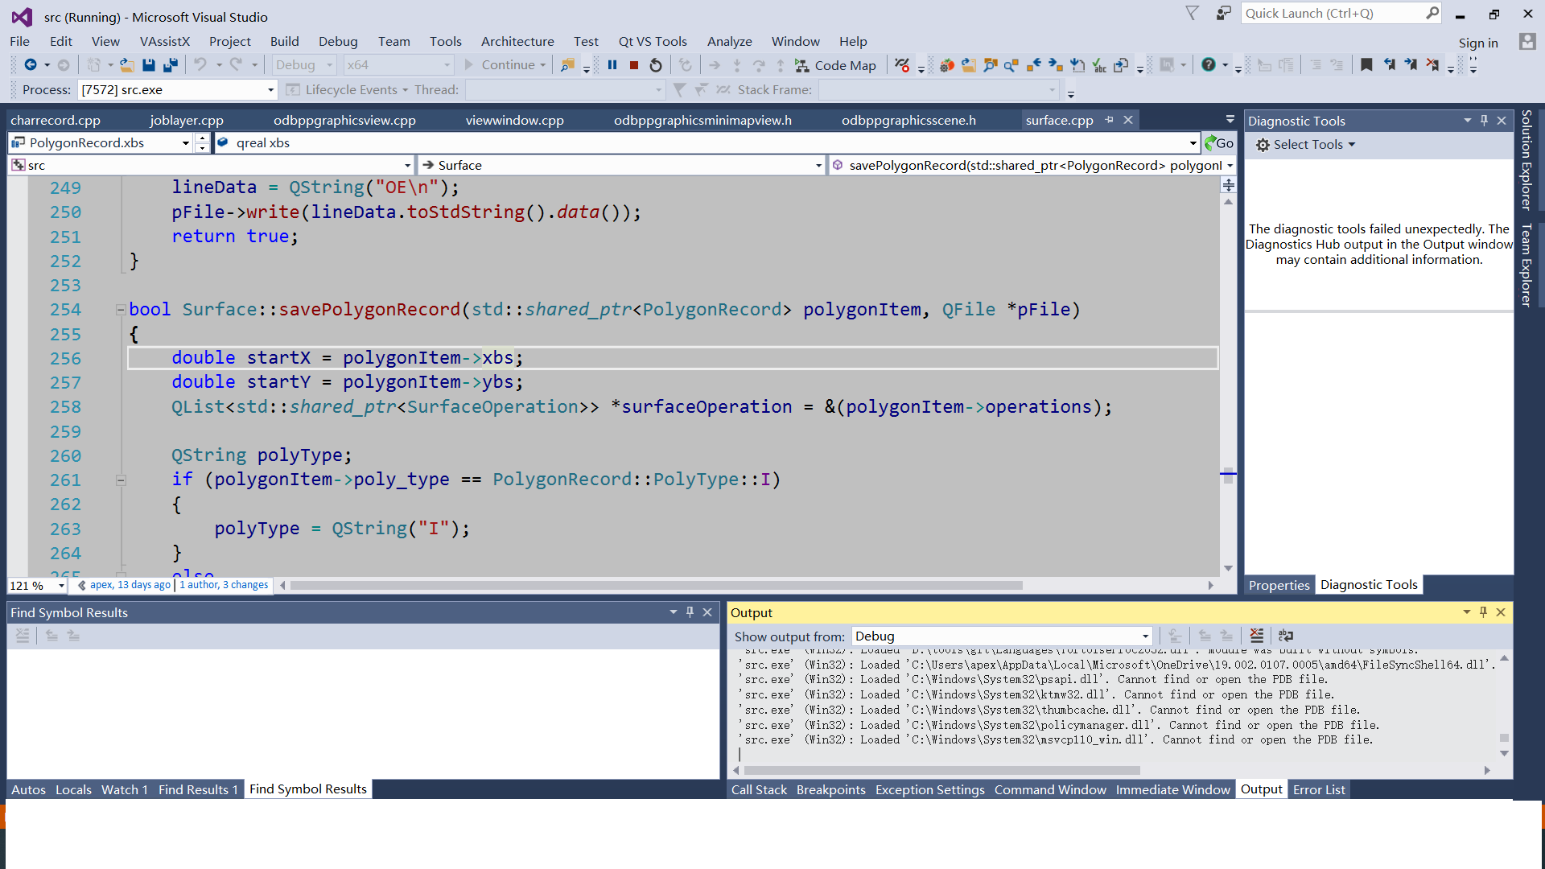1545x869 pixels.
Task: Expand the Process src.exe dropdown
Action: (x=270, y=90)
